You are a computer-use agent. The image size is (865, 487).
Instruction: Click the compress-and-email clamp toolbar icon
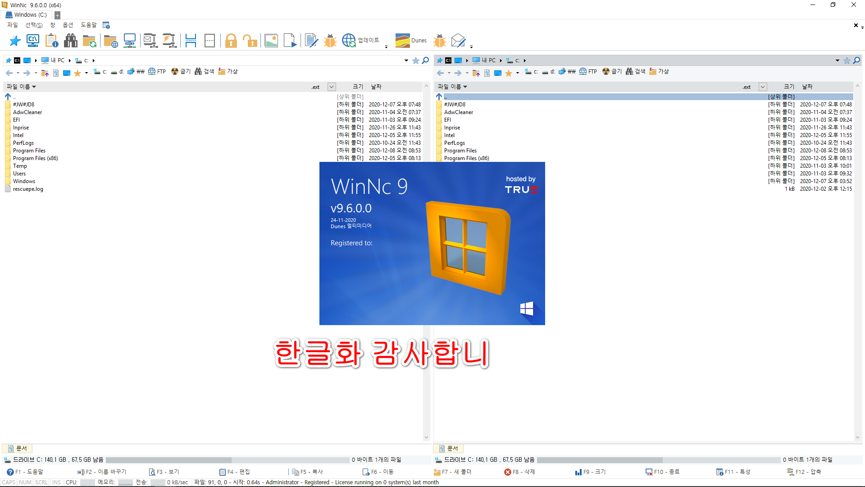tap(150, 41)
